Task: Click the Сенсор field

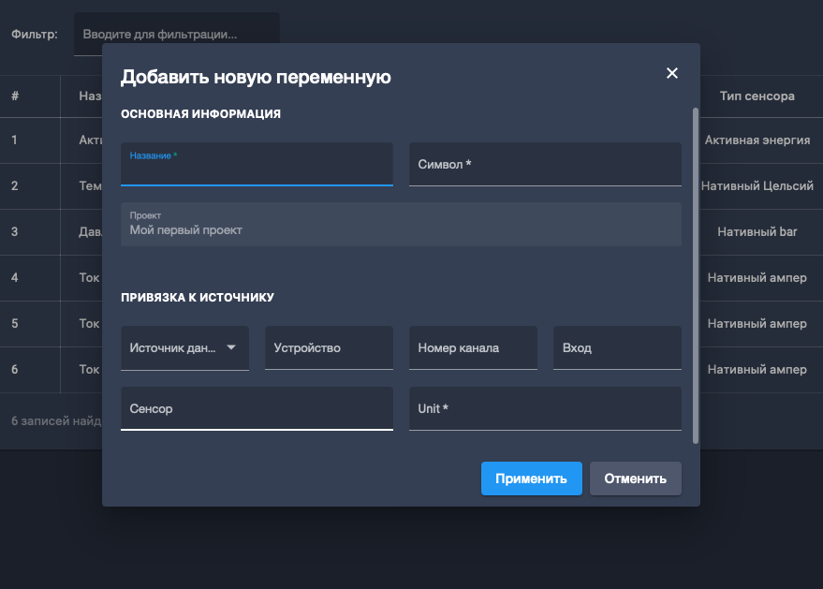Action: click(257, 409)
